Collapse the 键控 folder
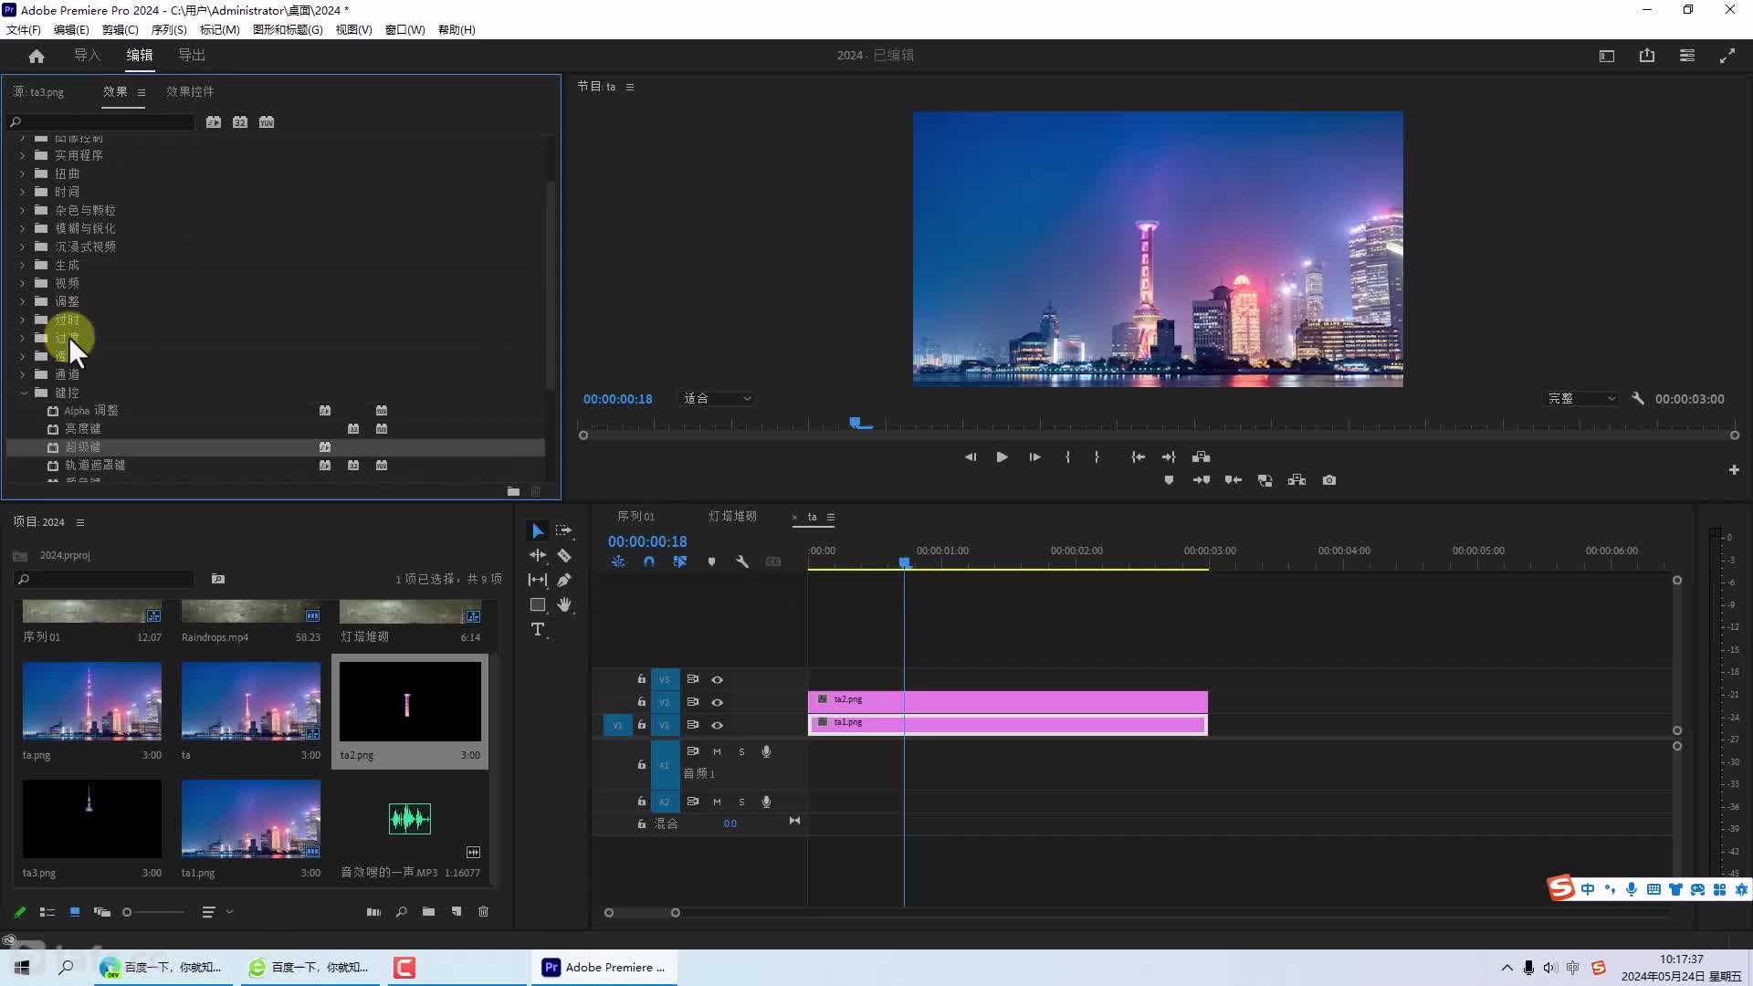Image resolution: width=1753 pixels, height=986 pixels. tap(24, 393)
